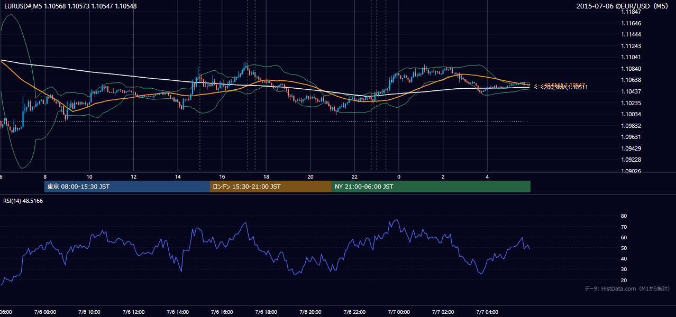The image size is (676, 317).
Task: Click the hour 14 tick on price chart axis
Action: coord(178,176)
